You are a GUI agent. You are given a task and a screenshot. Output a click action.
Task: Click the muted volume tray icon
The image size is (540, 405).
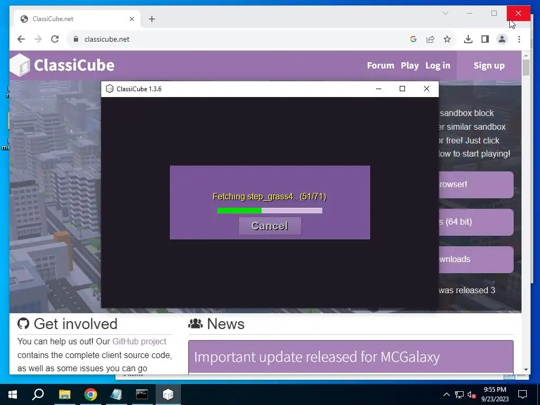[471, 394]
